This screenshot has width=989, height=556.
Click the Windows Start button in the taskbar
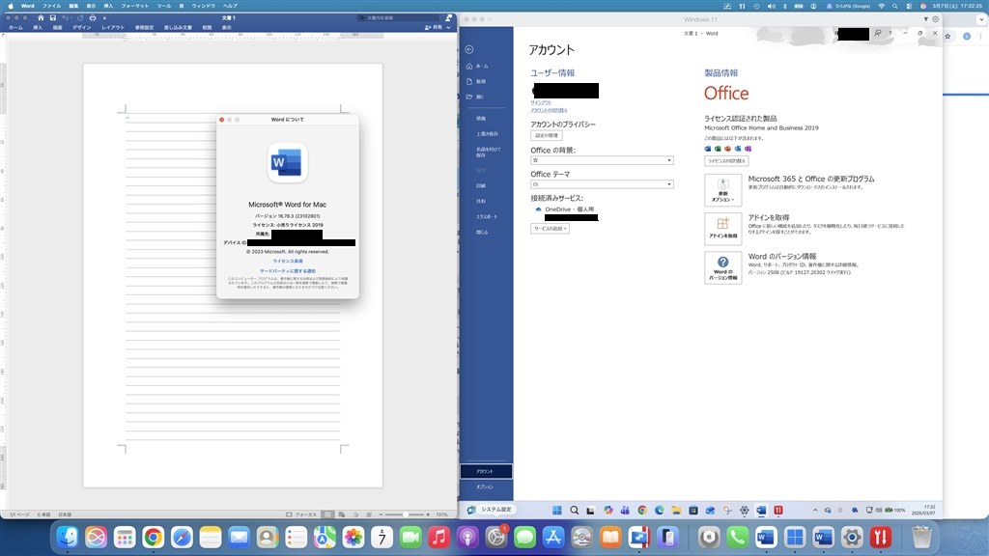pos(557,510)
